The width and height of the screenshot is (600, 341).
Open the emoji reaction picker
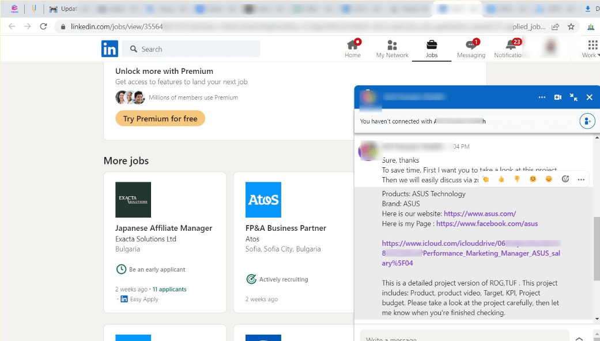(x=565, y=179)
